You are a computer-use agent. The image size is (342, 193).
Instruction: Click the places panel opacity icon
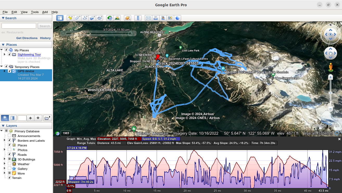12,118
